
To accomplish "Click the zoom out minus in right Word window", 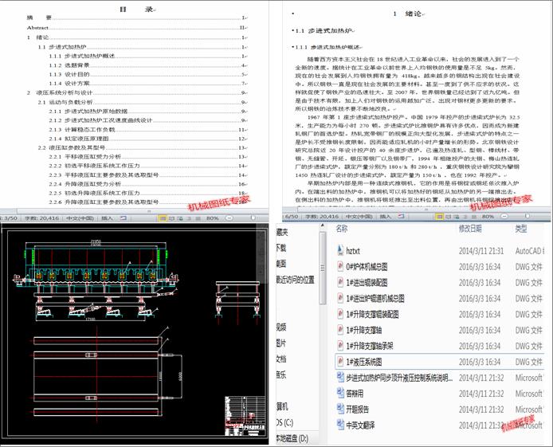I will click(x=504, y=217).
